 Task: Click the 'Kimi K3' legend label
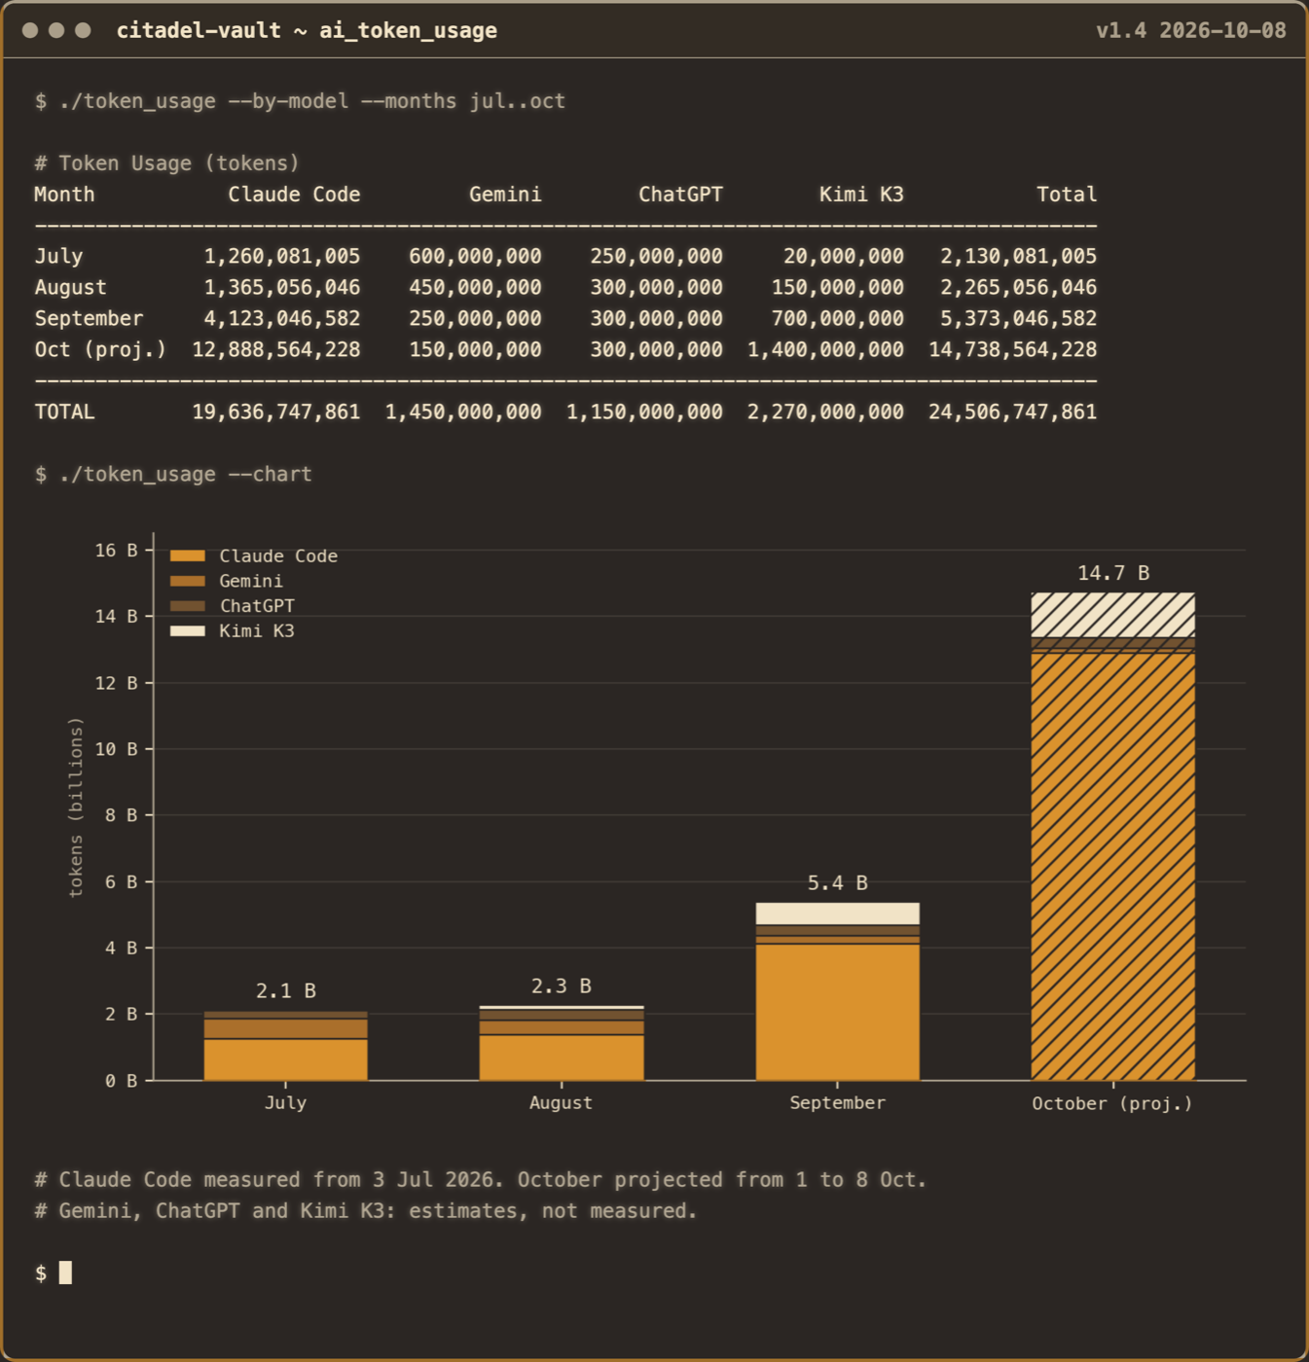click(257, 630)
